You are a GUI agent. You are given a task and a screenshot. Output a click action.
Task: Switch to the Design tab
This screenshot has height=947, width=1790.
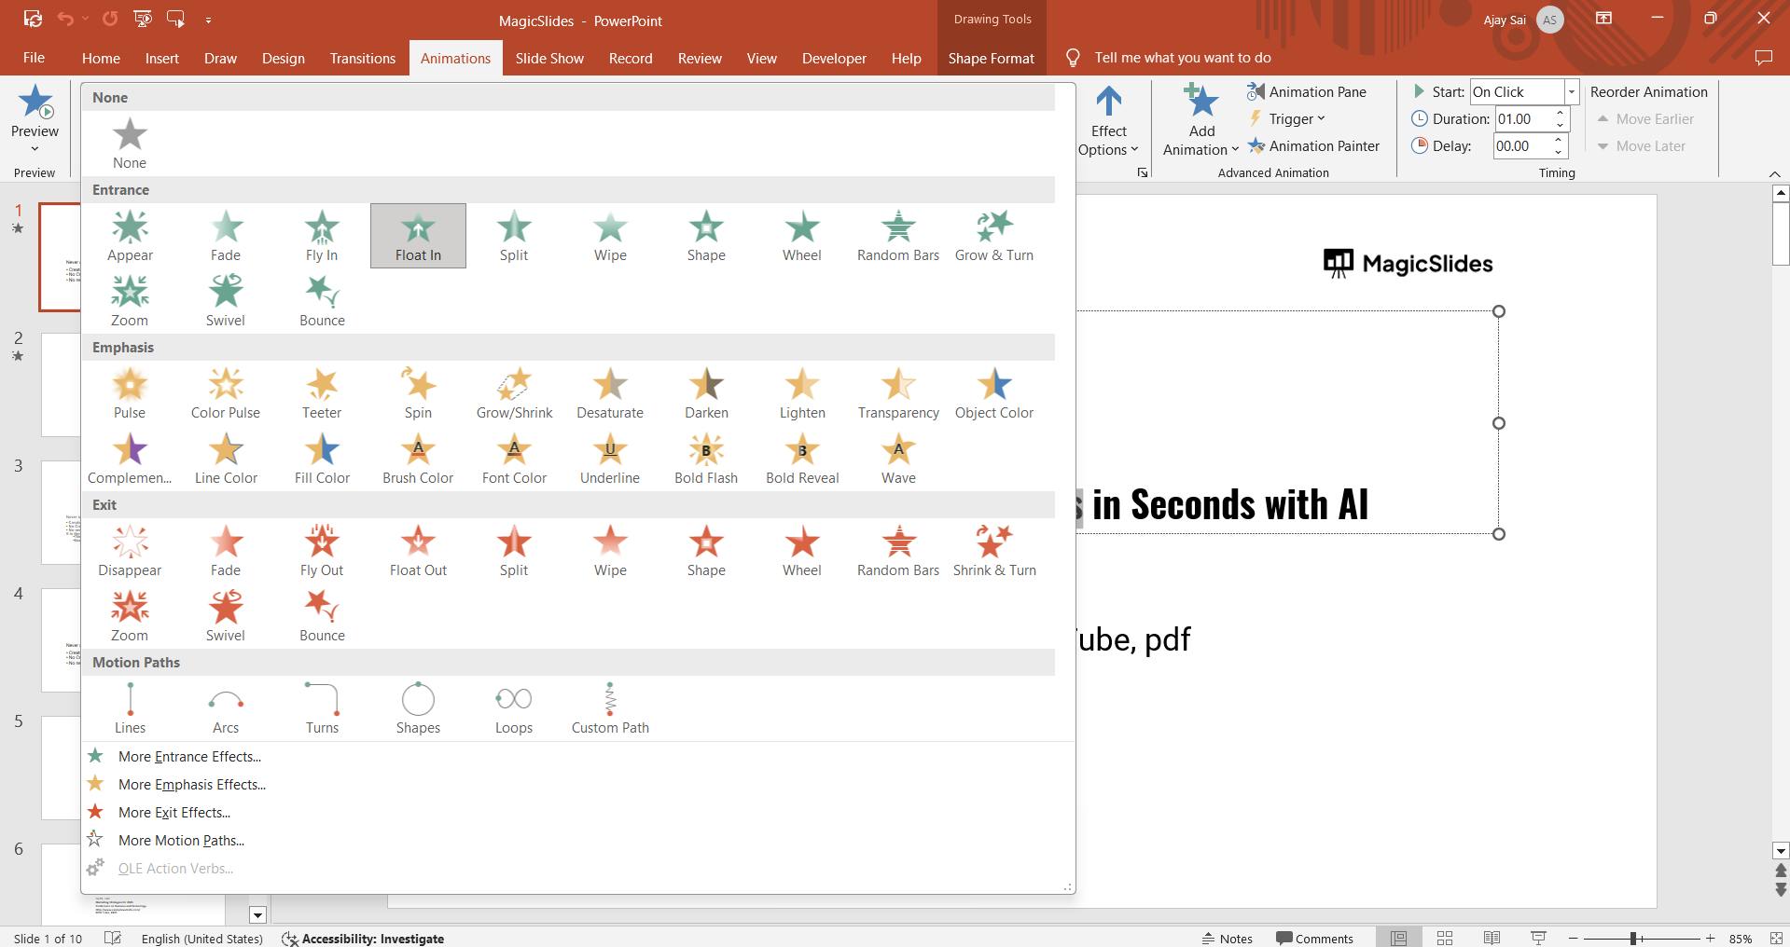284,58
